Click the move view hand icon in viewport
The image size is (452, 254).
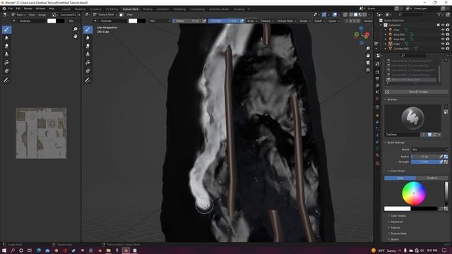click(368, 56)
